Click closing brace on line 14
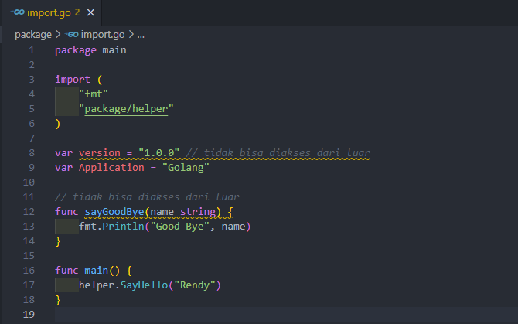 58,241
